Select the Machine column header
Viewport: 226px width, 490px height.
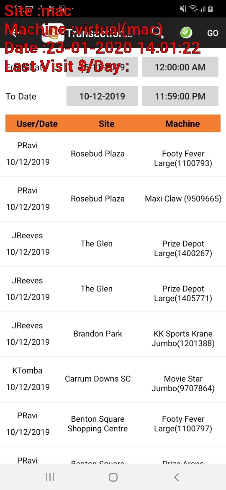click(x=182, y=124)
